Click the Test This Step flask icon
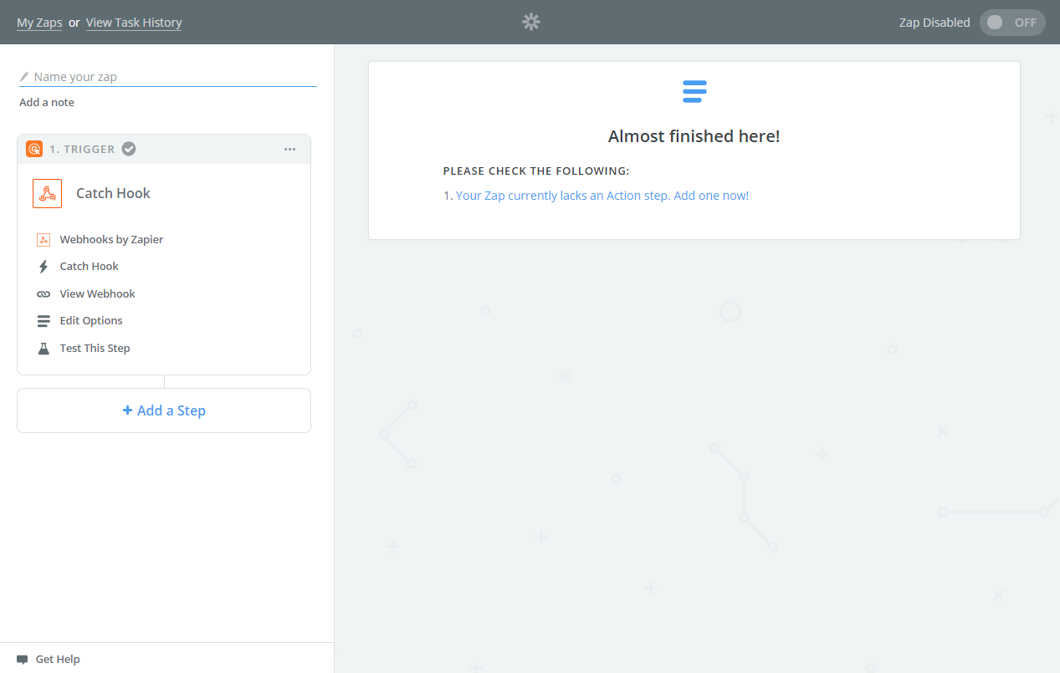The width and height of the screenshot is (1060, 673). tap(44, 348)
